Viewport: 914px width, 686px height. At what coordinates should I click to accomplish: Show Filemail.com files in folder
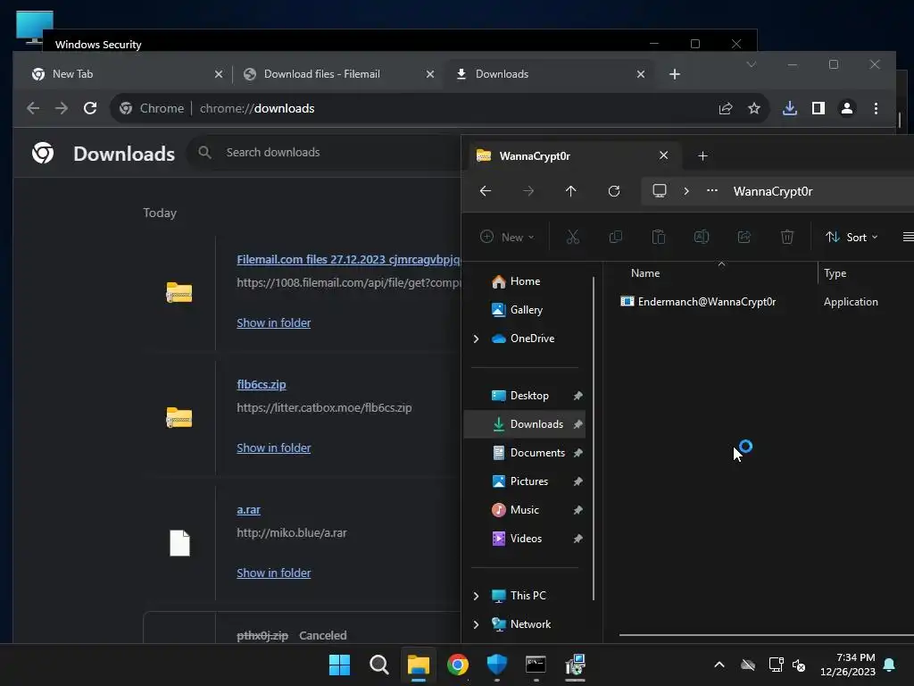(x=273, y=322)
